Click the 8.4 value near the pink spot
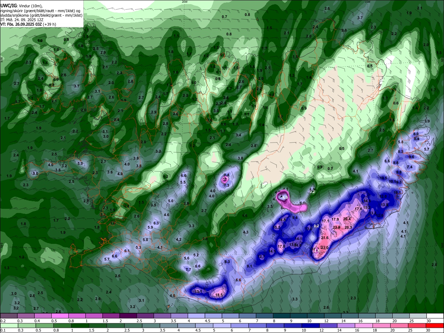444x333 pixels. click(227, 175)
